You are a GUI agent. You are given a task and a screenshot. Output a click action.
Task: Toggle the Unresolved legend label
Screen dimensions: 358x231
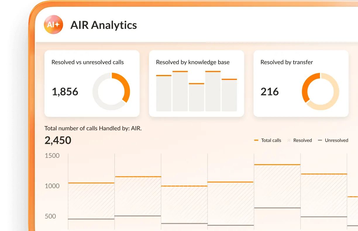pos(336,140)
